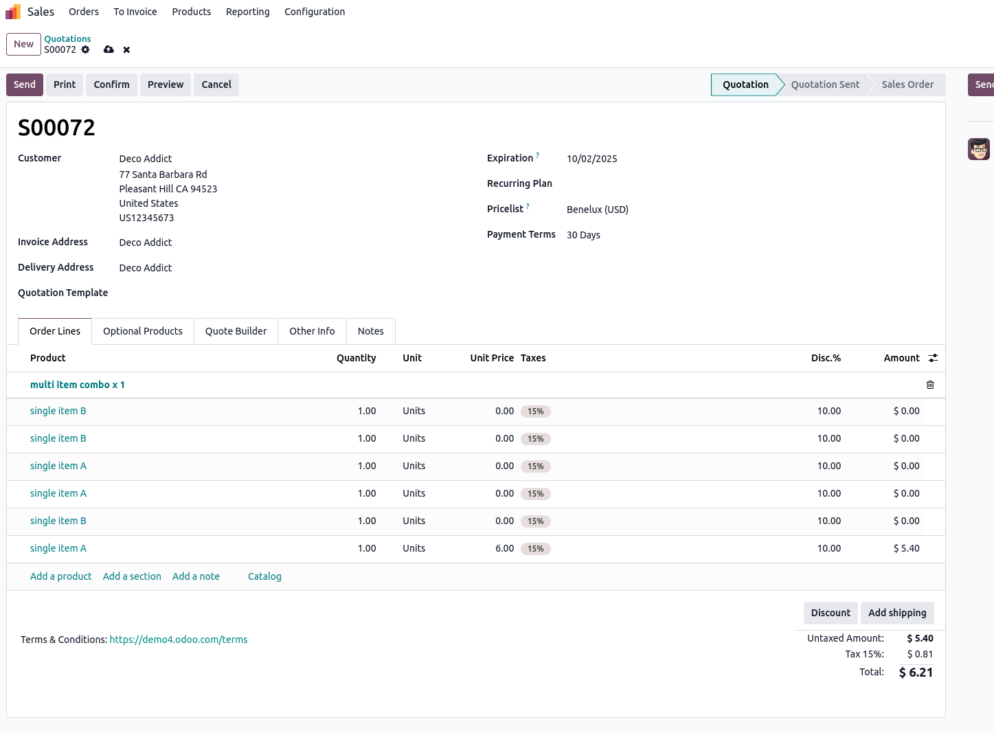Screen dimensions: 994x733
Task: Discard changes with the X icon
Action: [x=126, y=49]
